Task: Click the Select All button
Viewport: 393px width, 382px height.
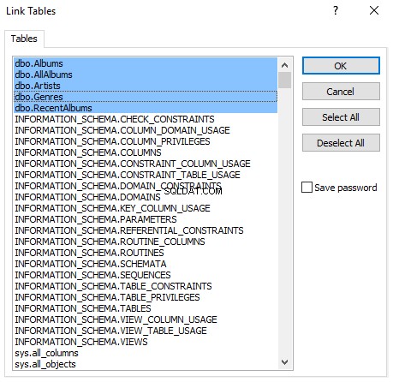Action: 341,117
